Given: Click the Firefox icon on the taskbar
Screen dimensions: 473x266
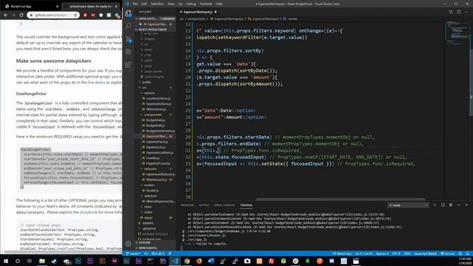Looking at the screenshot, I should pyautogui.click(x=199, y=261).
